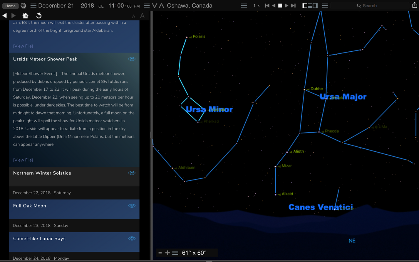Open the date hamburger menu
419x262 pixels.
[33, 5]
